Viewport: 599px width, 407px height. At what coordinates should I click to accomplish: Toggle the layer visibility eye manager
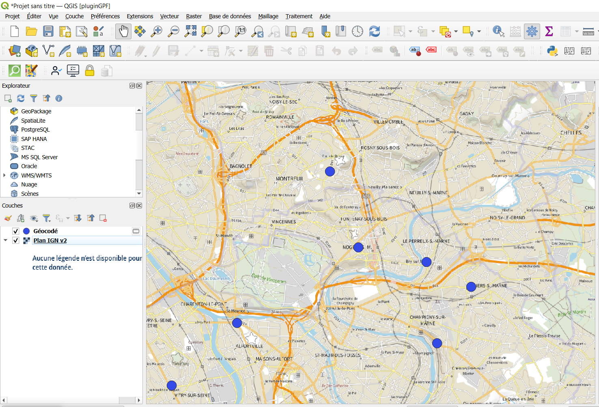point(34,219)
